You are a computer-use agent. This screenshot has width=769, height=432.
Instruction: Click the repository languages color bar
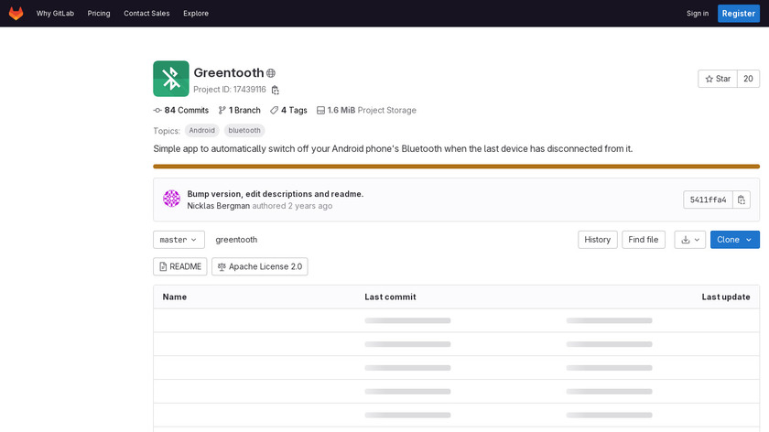pos(456,167)
